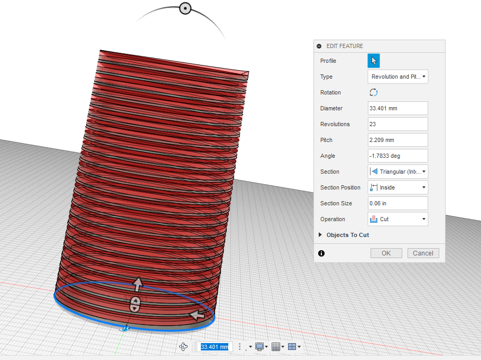Viewport: 481px width, 360px height.
Task: Click the Grid and Snaps icon
Action: [x=276, y=347]
